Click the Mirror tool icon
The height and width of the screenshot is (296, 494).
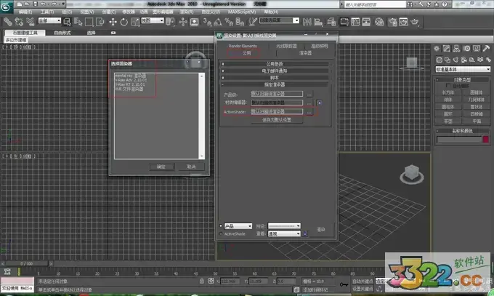tap(307, 22)
